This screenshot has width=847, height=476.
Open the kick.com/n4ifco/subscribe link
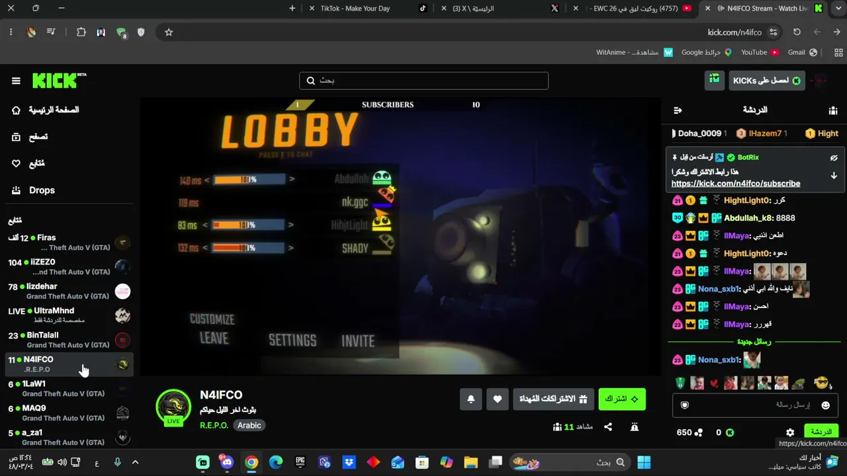[x=736, y=184]
